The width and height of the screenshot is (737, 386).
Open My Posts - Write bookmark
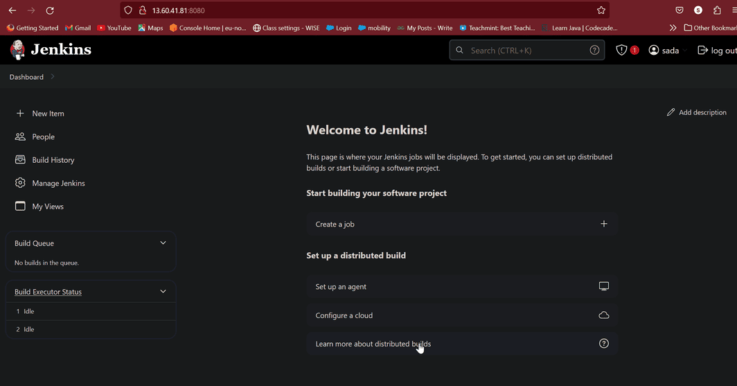[x=425, y=28]
